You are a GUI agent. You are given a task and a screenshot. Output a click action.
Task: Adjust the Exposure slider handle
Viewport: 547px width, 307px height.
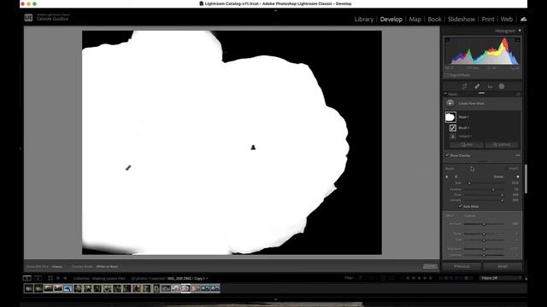(x=484, y=249)
